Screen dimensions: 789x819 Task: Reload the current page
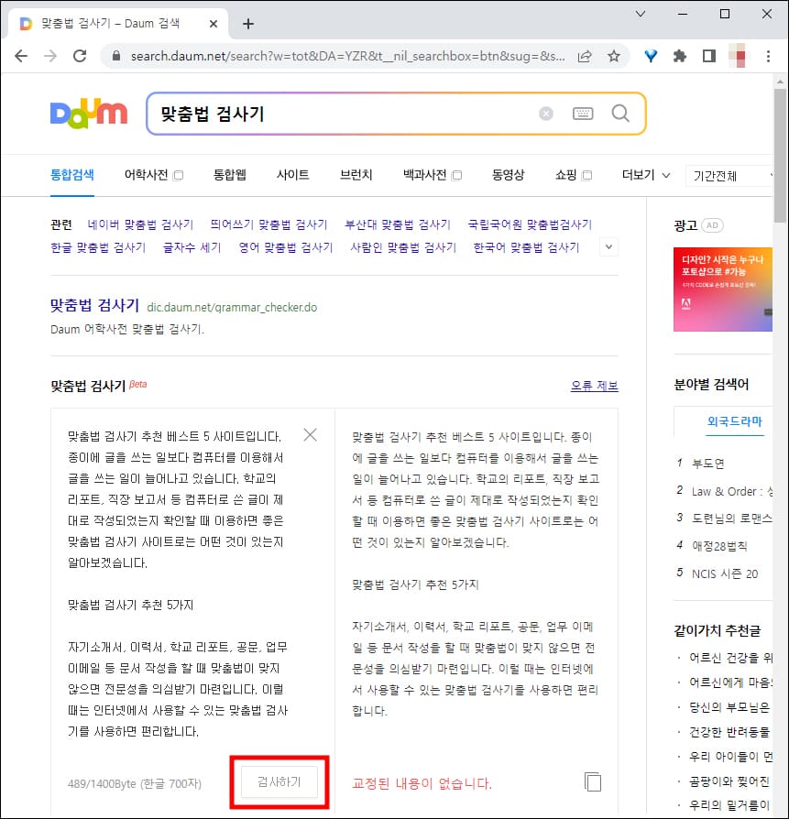click(x=80, y=56)
